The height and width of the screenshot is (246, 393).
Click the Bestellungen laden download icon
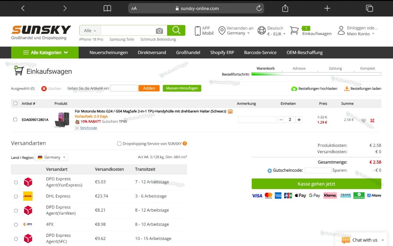pos(347,89)
